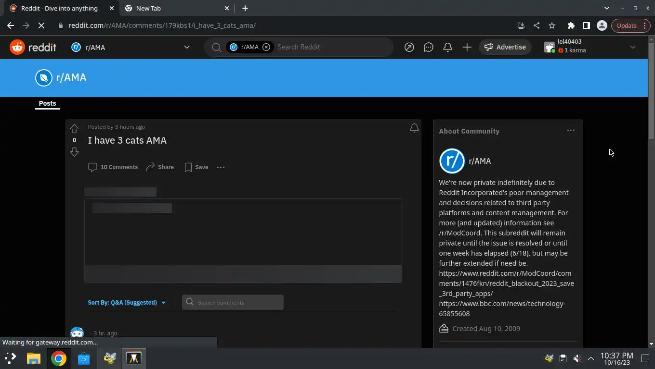Open the taskbar start menu icon

(x=10, y=358)
